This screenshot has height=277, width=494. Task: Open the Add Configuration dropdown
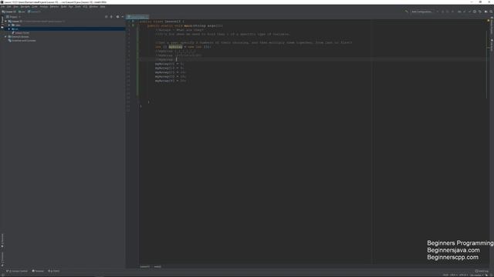pos(421,12)
